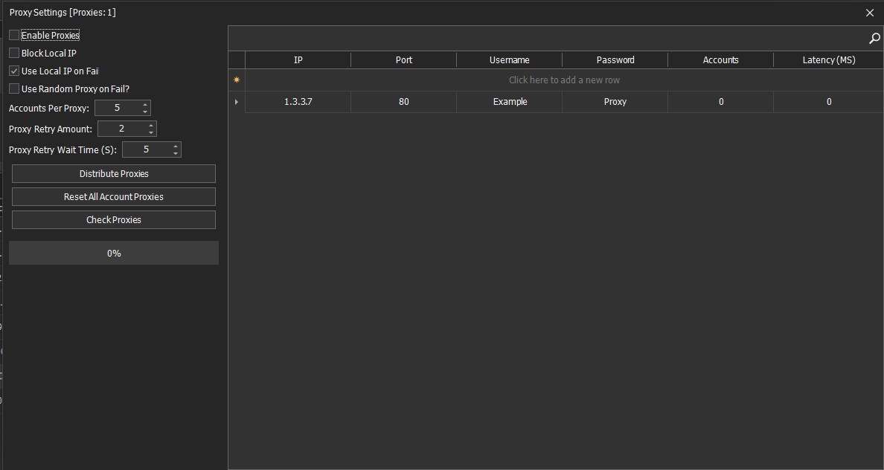Run the Check Proxies button
Image resolution: width=884 pixels, height=470 pixels.
click(114, 220)
